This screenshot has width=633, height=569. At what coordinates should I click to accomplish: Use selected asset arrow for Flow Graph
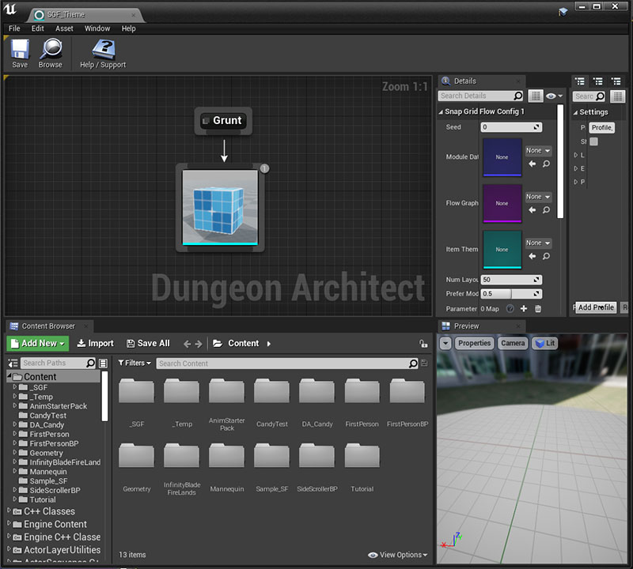coord(533,210)
